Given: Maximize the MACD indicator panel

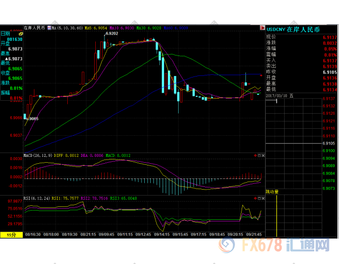Looking at the screenshot, I should (x=259, y=155).
